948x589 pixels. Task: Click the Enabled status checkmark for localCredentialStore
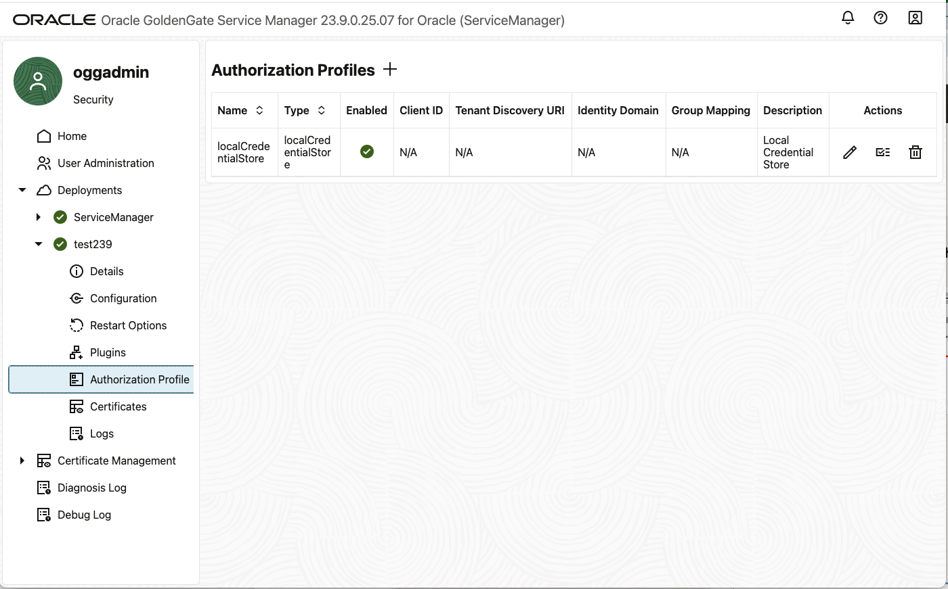[367, 151]
